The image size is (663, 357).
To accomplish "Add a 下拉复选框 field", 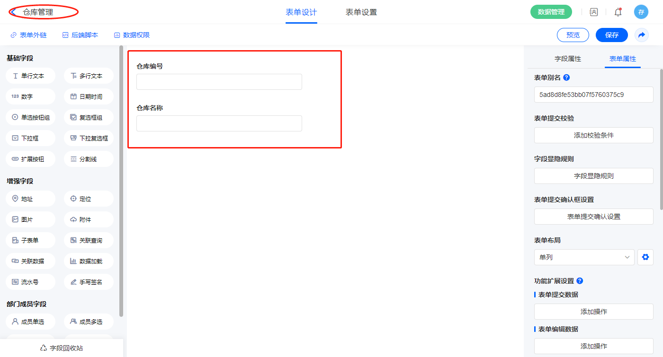I will (x=89, y=138).
